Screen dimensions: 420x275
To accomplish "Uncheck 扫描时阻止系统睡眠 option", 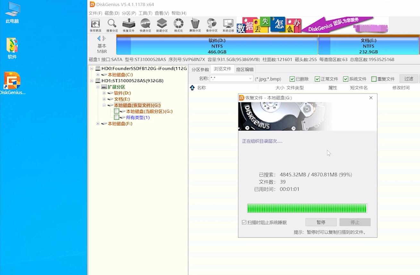I will [x=244, y=222].
